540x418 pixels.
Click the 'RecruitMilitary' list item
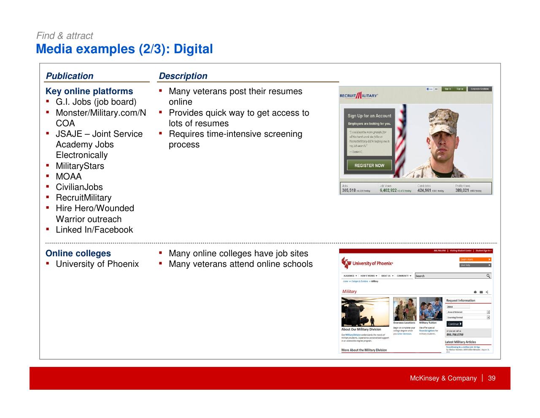(x=84, y=198)
